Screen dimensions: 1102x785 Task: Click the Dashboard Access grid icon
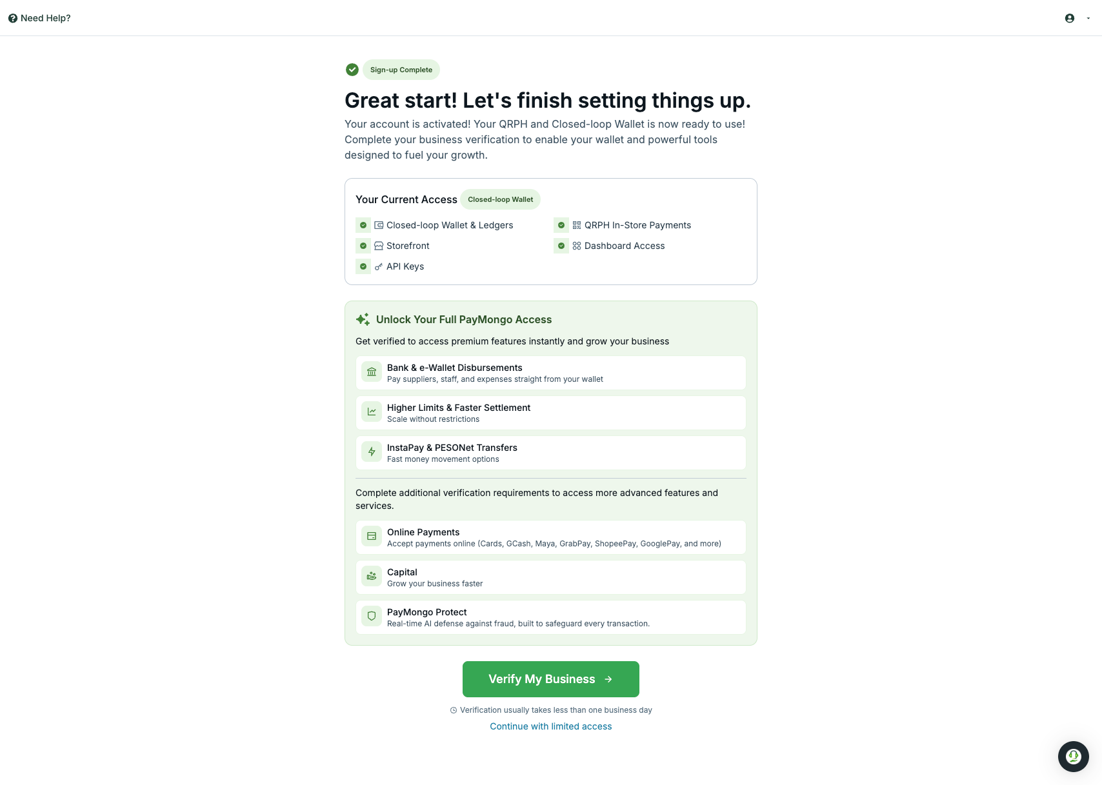click(577, 246)
